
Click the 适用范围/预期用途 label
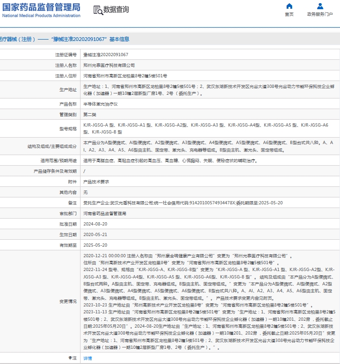58,161
